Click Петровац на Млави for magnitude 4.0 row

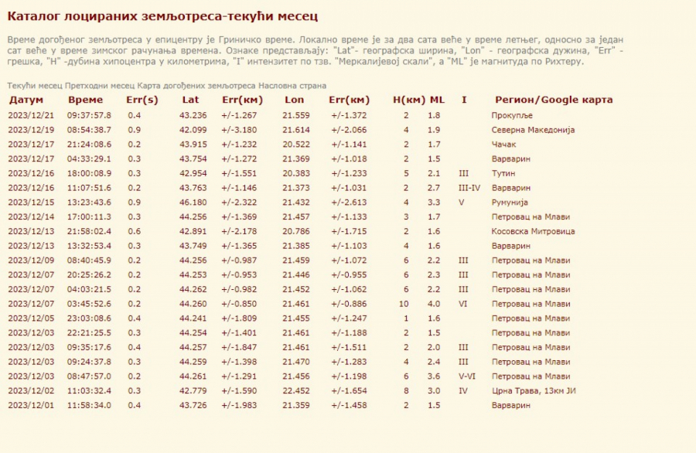pyautogui.click(x=531, y=304)
